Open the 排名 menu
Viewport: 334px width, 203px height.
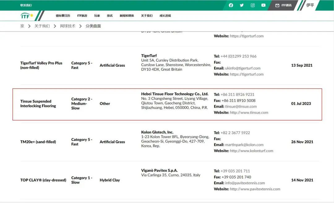[x=110, y=15]
